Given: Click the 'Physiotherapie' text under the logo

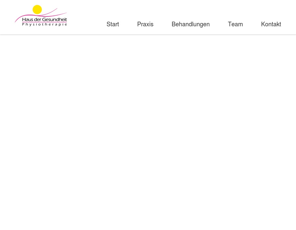Looking at the screenshot, I should 44,24.
